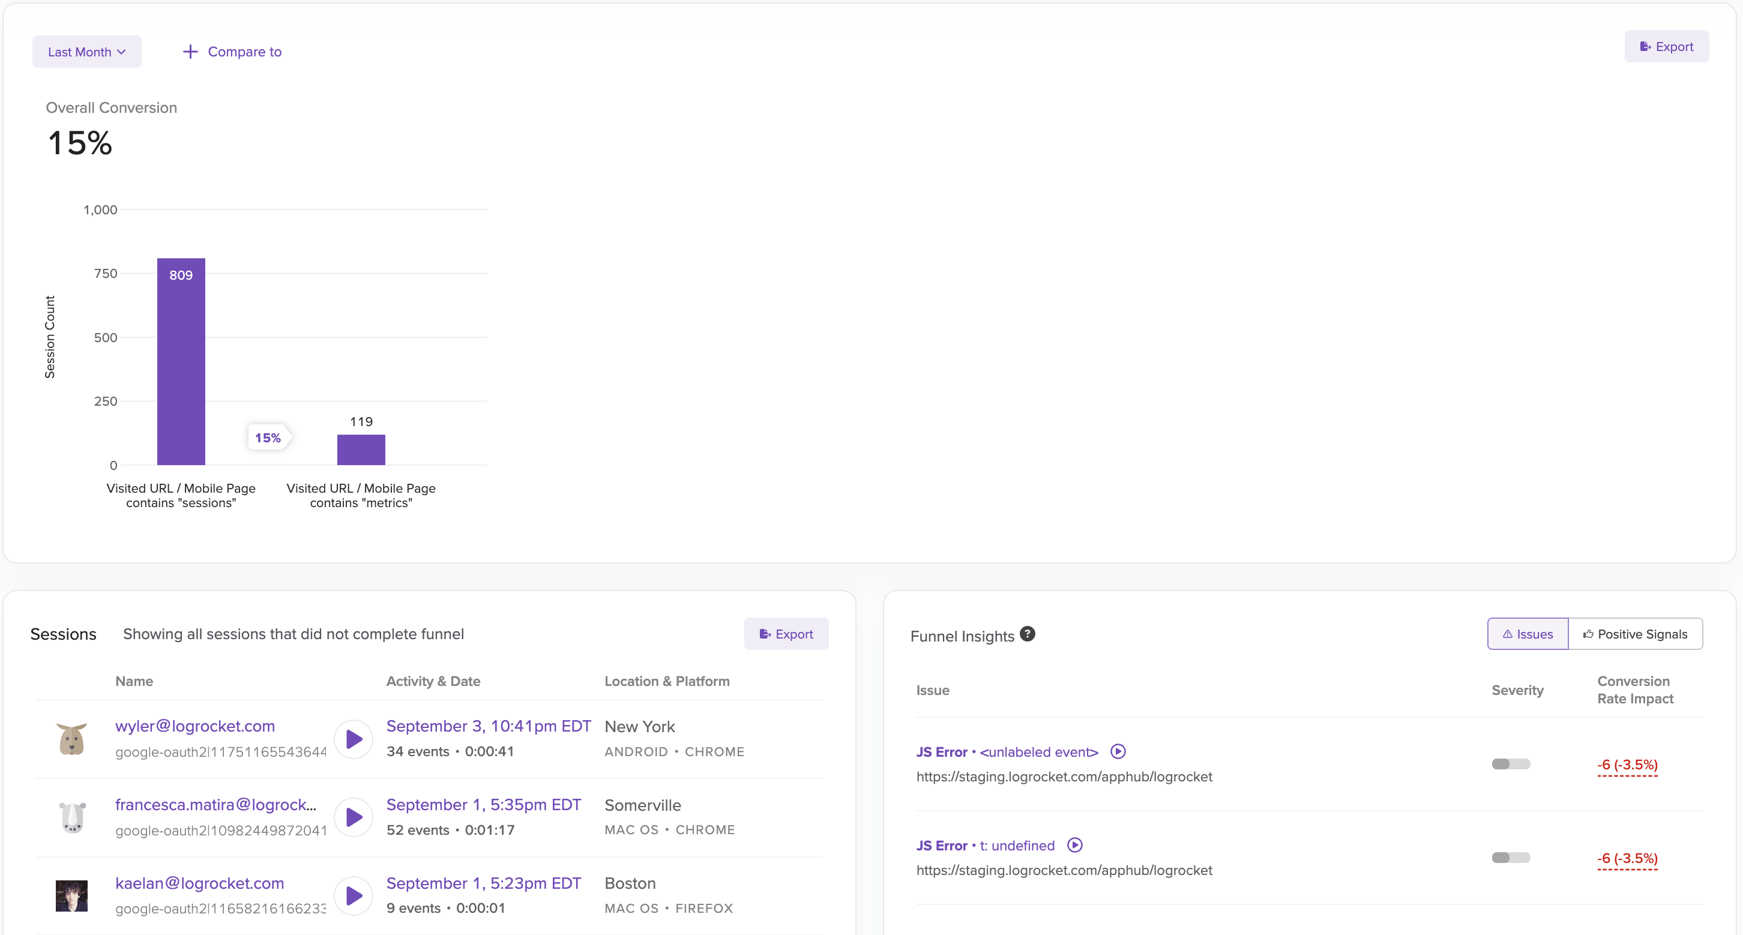Play the unlabeled event JS Error session
The height and width of the screenshot is (935, 1743).
click(x=1118, y=751)
